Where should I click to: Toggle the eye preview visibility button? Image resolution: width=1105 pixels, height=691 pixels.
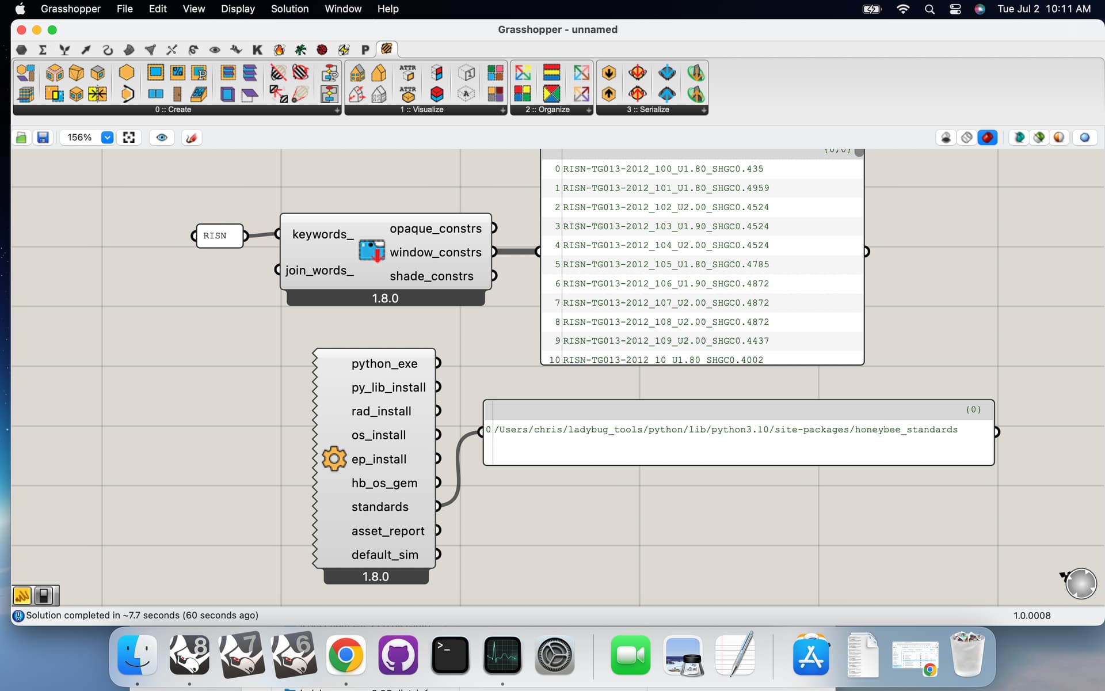click(x=162, y=138)
